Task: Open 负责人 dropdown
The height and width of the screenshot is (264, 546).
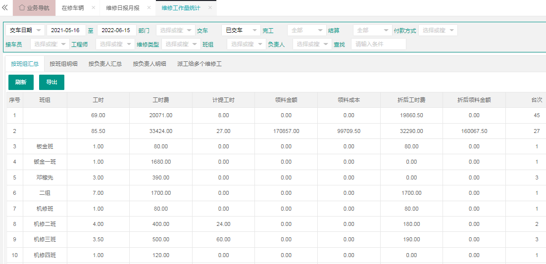Action: (x=312, y=44)
